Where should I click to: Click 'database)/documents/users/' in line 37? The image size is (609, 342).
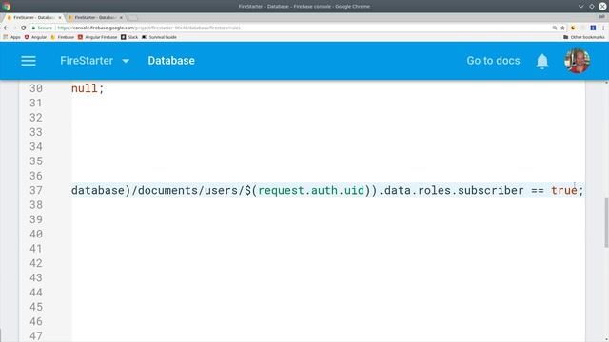157,190
